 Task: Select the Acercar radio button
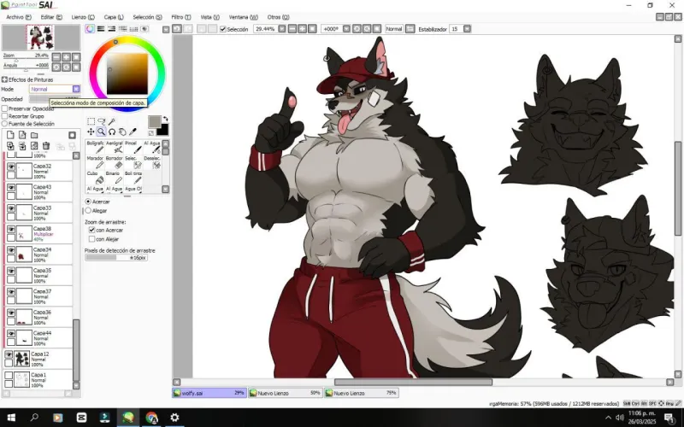[88, 202]
